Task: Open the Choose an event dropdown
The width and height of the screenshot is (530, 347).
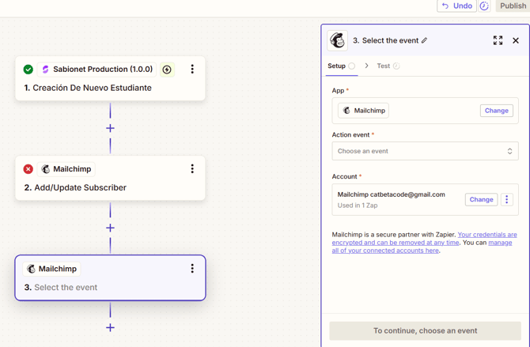Action: 425,151
